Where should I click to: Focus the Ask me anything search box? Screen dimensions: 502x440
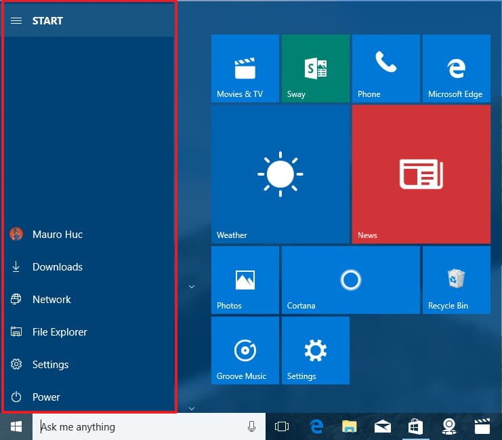point(149,426)
